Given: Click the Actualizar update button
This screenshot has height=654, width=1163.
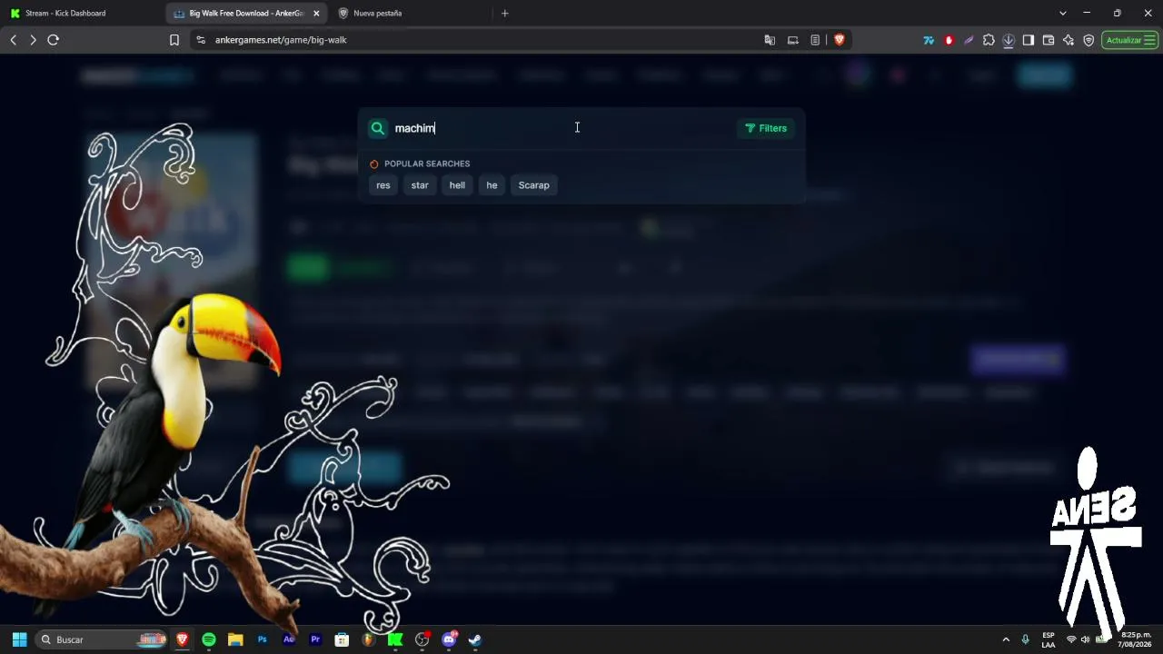Looking at the screenshot, I should click(x=1130, y=40).
